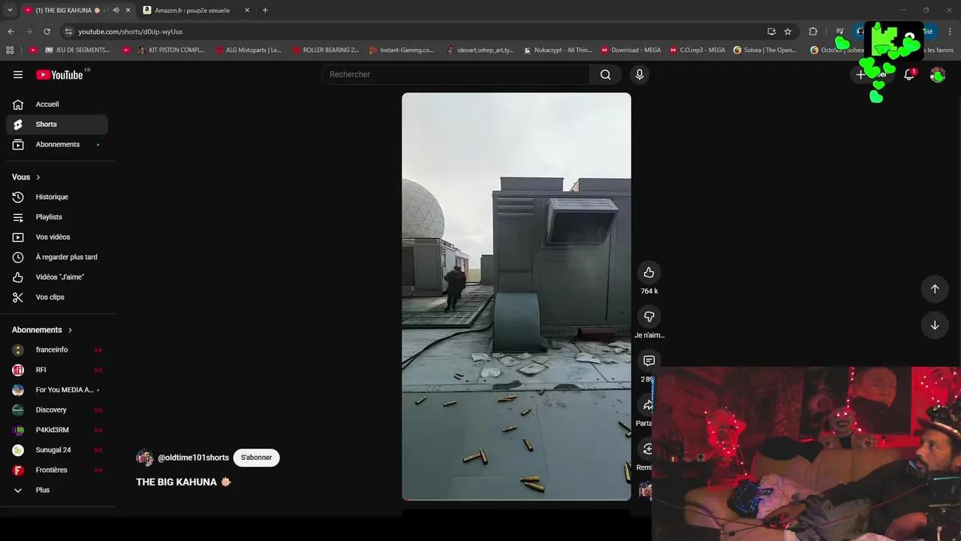Open ALG Motoparts bookmark
Screen dimensions: 961x541
point(248,50)
